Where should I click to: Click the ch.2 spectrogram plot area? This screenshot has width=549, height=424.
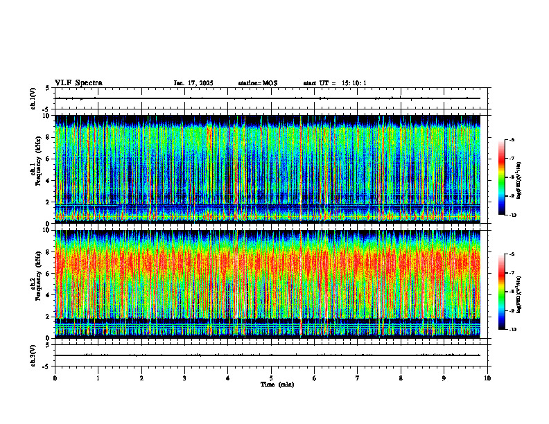(268, 284)
